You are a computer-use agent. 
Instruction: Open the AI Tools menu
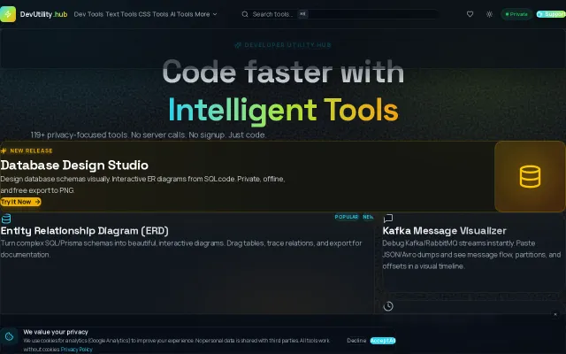[181, 14]
